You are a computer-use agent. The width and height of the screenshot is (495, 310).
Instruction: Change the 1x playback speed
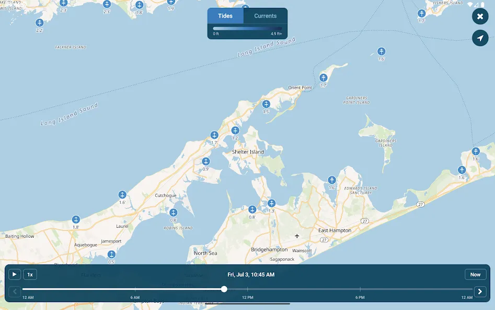(30, 274)
